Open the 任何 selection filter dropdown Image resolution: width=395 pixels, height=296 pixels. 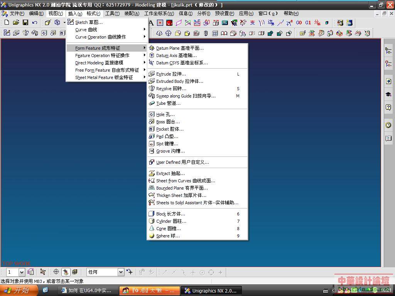[121, 272]
